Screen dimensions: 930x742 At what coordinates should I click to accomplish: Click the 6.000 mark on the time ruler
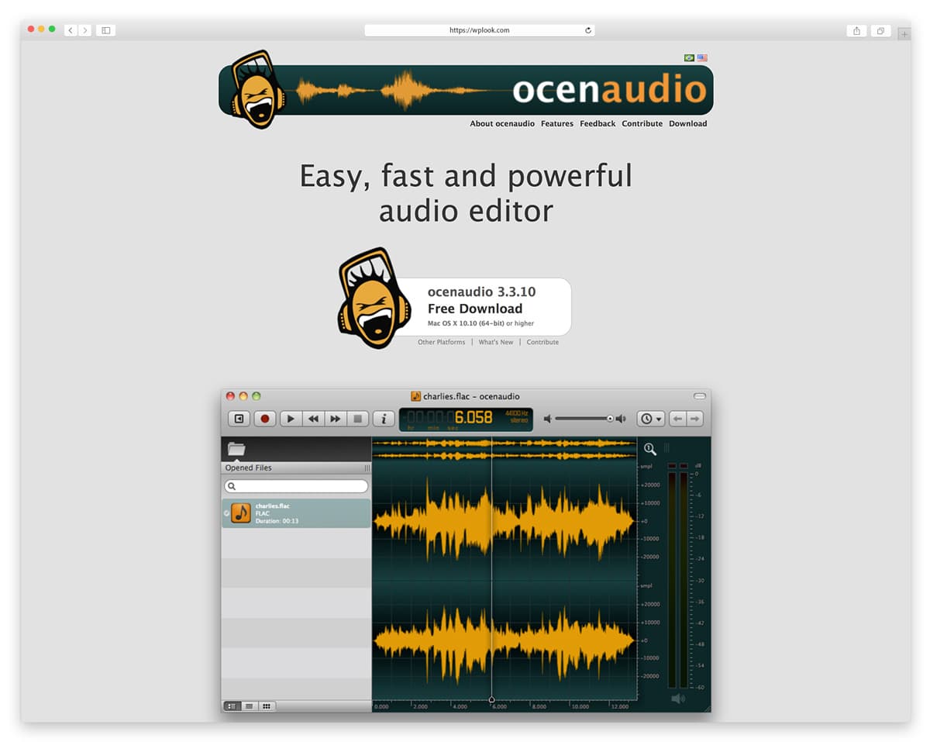coord(498,706)
